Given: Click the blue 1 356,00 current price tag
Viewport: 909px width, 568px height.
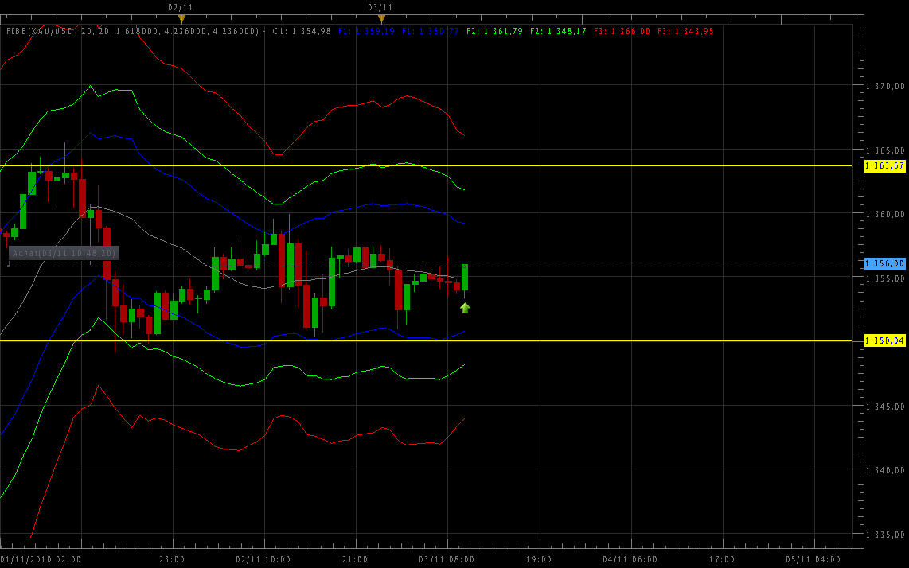Looking at the screenshot, I should pos(885,263).
